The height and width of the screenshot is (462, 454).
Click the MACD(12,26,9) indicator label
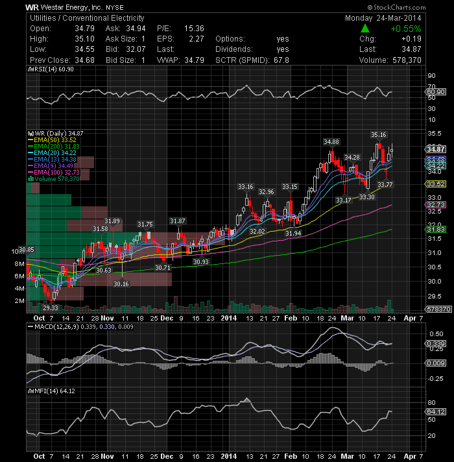point(56,327)
